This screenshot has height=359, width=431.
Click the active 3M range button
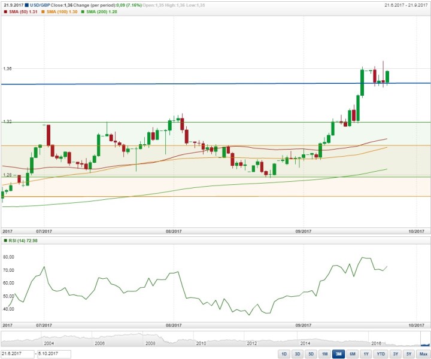(338, 354)
